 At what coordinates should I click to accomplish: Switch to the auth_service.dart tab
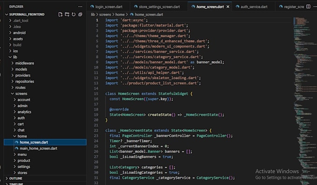(x=252, y=7)
